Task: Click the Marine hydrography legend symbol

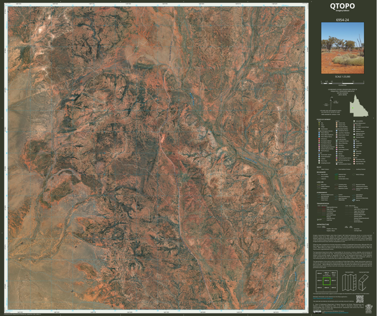Action: coord(353,200)
